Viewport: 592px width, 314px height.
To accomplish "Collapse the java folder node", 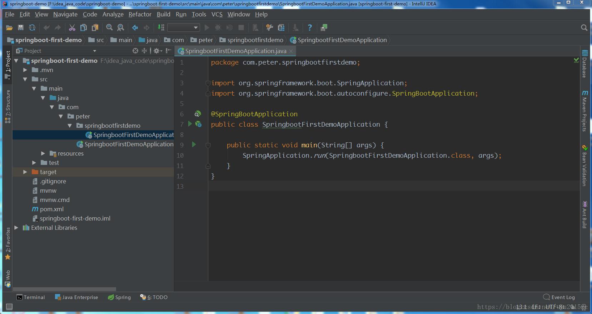I will click(x=43, y=98).
